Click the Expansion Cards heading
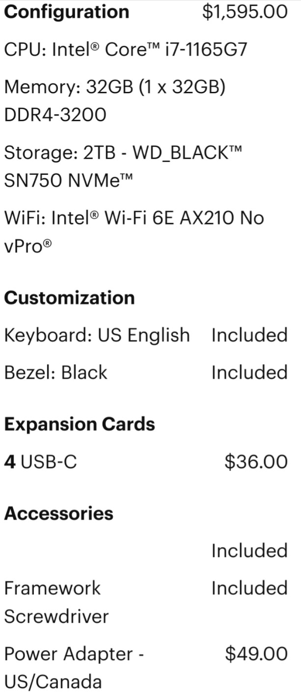Viewport: 301px width, 695px height. 80,424
